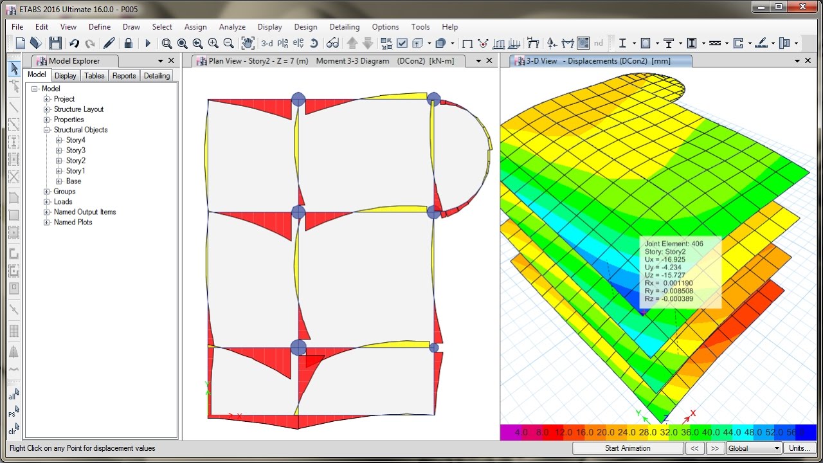Viewport: 823px width, 463px height.
Task: Move down in list arrow icon
Action: tap(368, 43)
